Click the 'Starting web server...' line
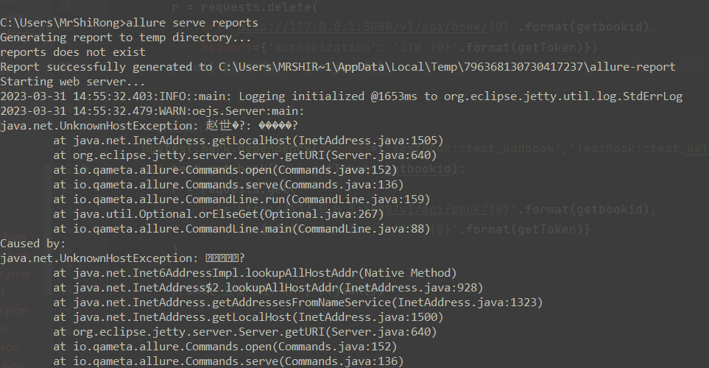The height and width of the screenshot is (368, 709). click(x=72, y=82)
